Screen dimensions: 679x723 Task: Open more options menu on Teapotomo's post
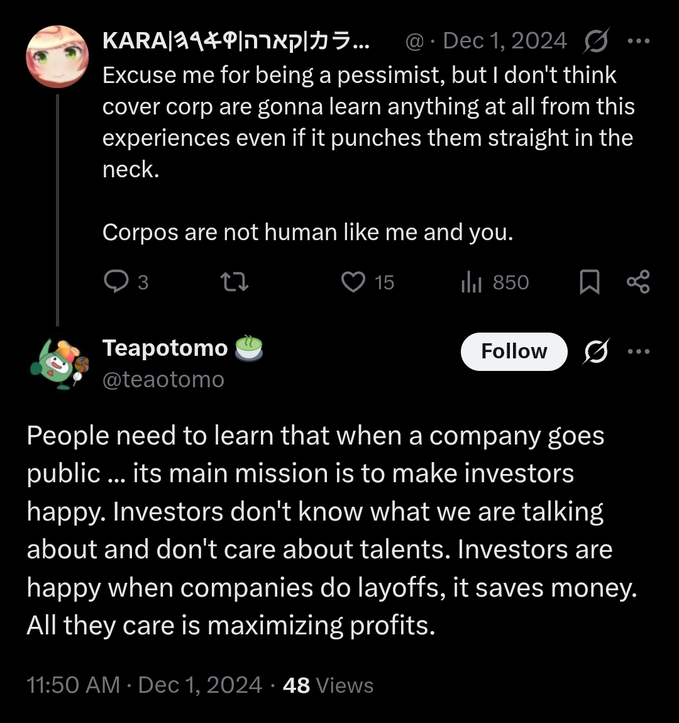[639, 351]
